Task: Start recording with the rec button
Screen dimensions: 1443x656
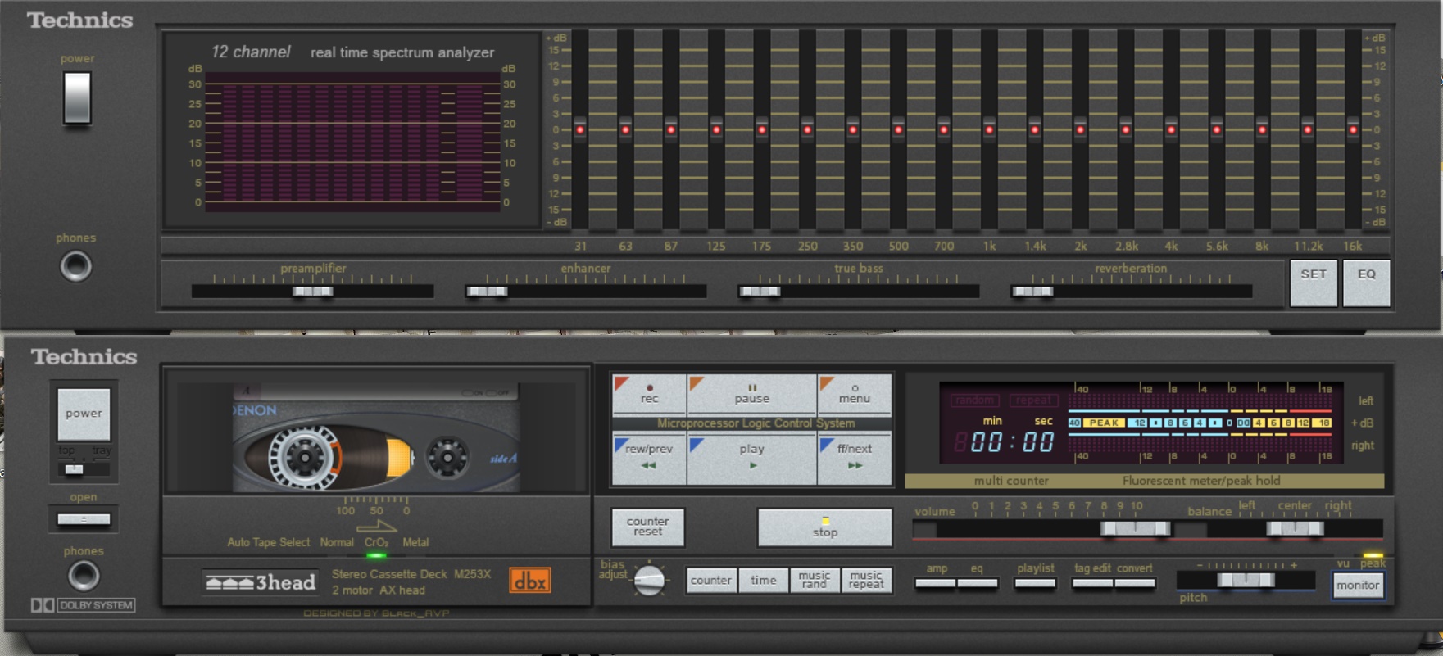Action: [x=649, y=395]
